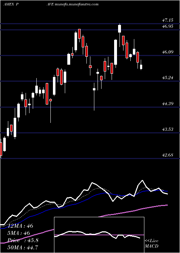Click the 43.53 price level label
180x253 pixels.
(167, 129)
